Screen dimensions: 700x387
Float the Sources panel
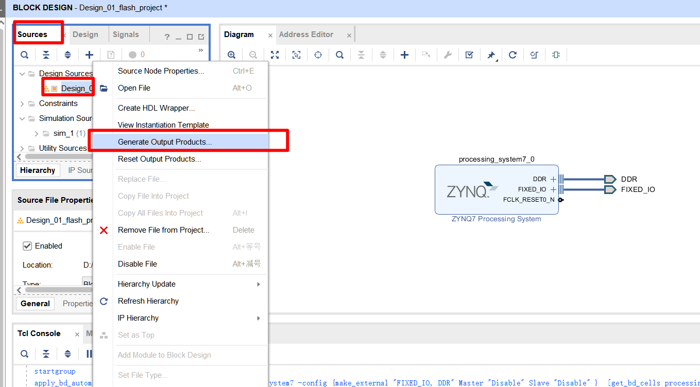tap(201, 37)
